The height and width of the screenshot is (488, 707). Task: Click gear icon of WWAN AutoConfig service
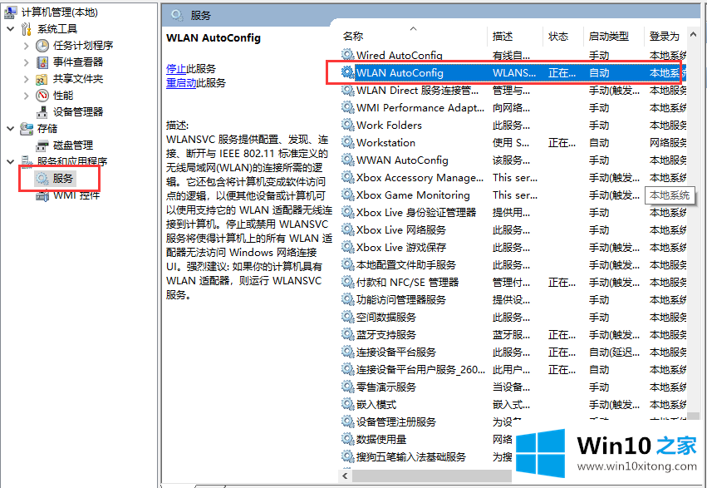pyautogui.click(x=347, y=160)
